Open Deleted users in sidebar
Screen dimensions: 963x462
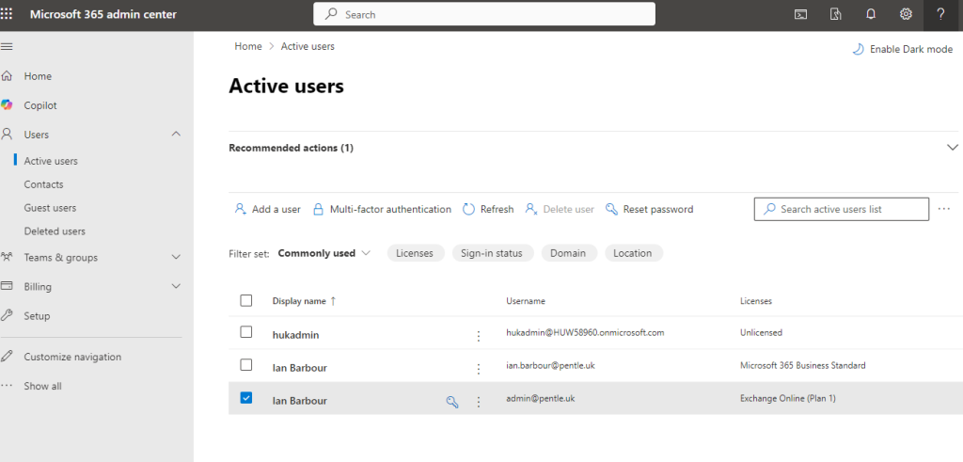pos(55,231)
